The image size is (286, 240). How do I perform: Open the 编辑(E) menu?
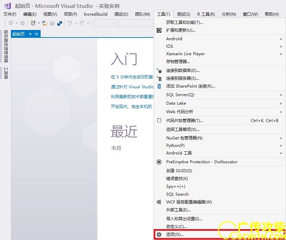[x=30, y=14]
